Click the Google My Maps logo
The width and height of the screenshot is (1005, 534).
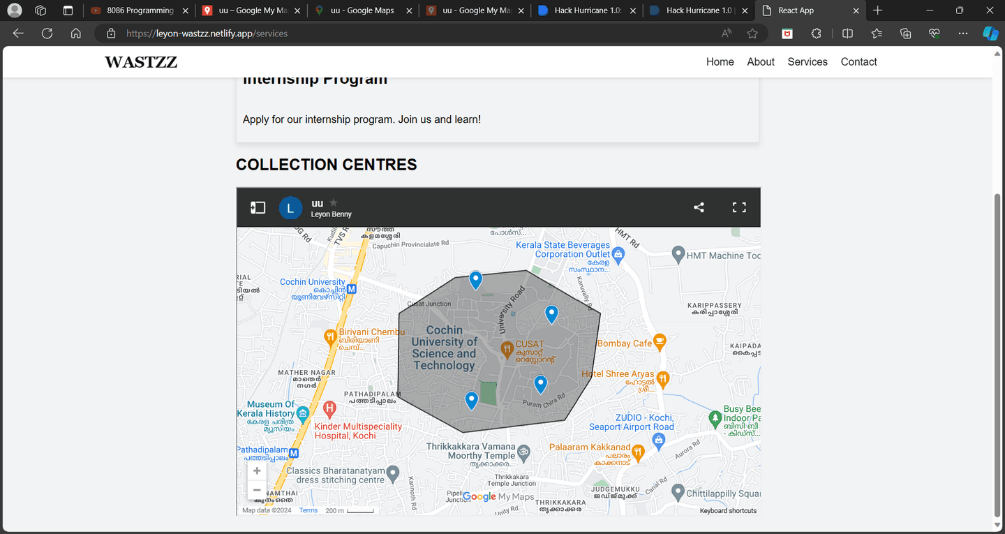[498, 496]
